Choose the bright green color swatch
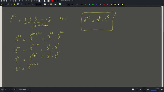The image size is (164, 92). point(93,4)
